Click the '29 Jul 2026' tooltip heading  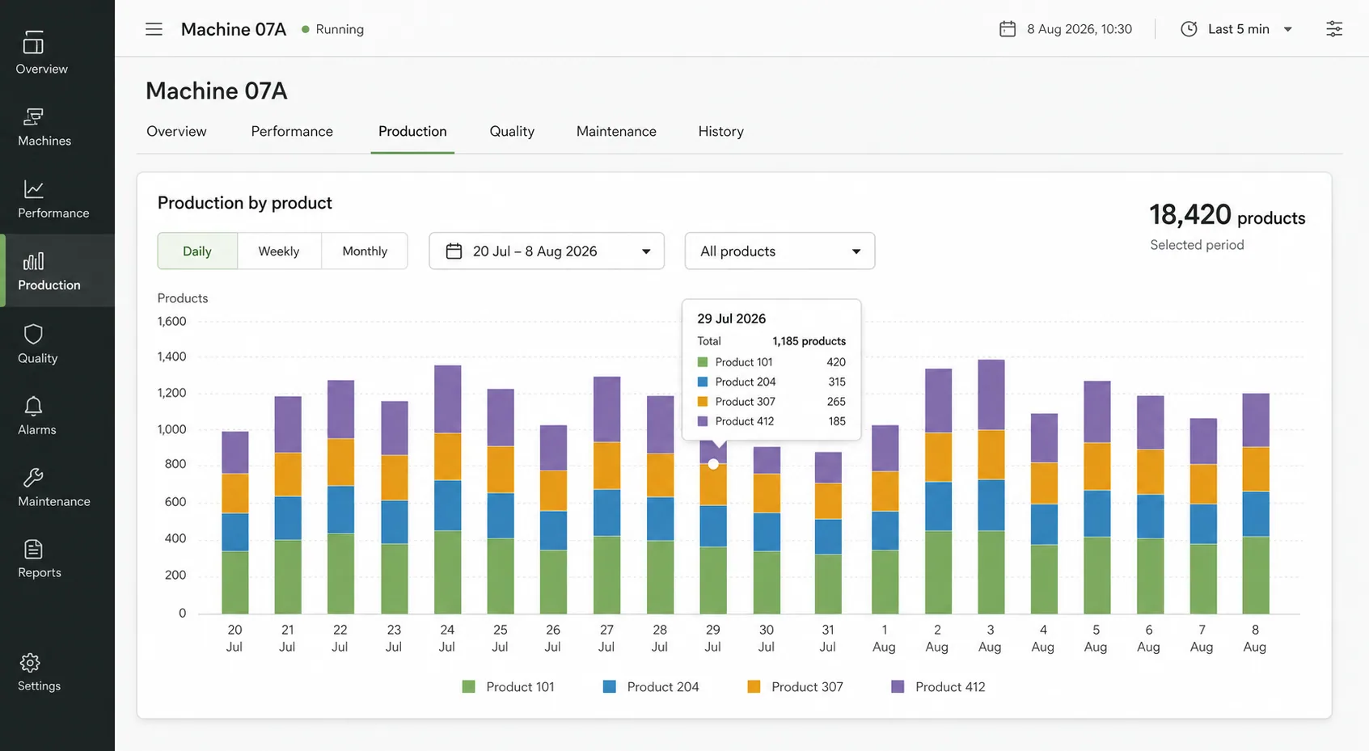pyautogui.click(x=732, y=319)
